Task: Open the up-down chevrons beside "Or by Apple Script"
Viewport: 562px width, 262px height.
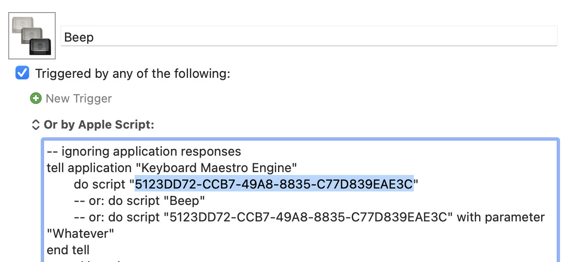Action: click(35, 125)
